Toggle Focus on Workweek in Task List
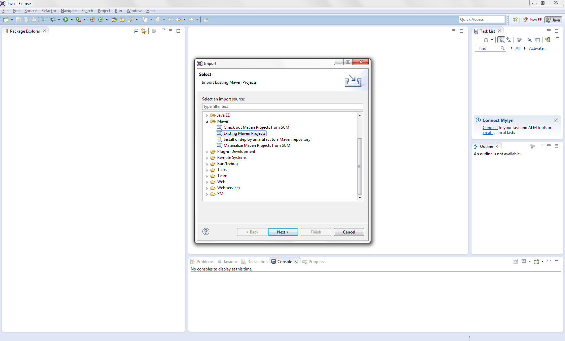This screenshot has height=341, width=565. click(519, 40)
